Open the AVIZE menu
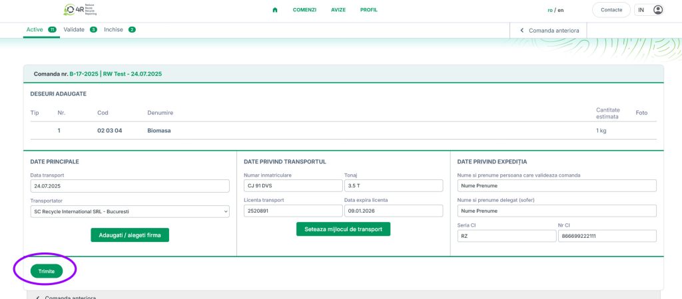682x299 pixels. point(338,10)
